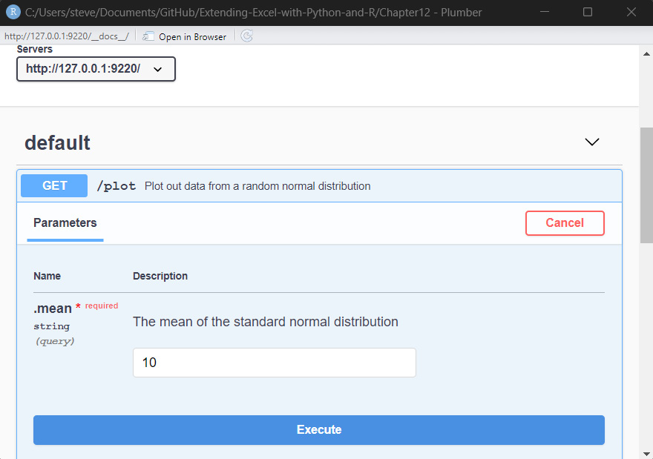
Task: Click the scrollbar up arrow
Action: (x=646, y=53)
